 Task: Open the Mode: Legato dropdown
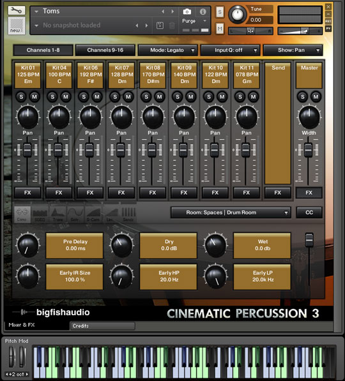[167, 50]
